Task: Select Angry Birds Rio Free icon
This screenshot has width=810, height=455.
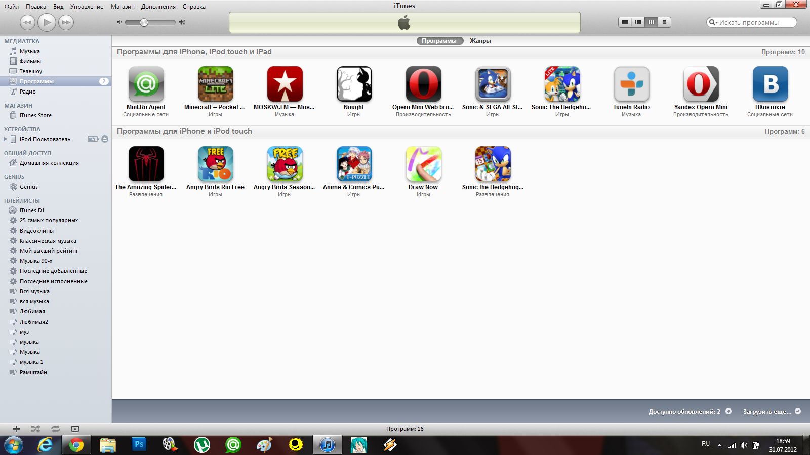Action: [x=215, y=164]
